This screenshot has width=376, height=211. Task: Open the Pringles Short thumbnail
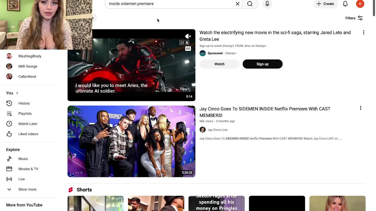[x=216, y=203]
